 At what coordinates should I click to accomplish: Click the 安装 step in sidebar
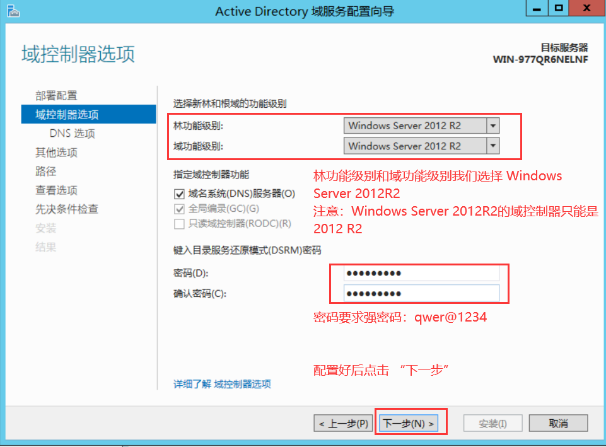point(46,228)
